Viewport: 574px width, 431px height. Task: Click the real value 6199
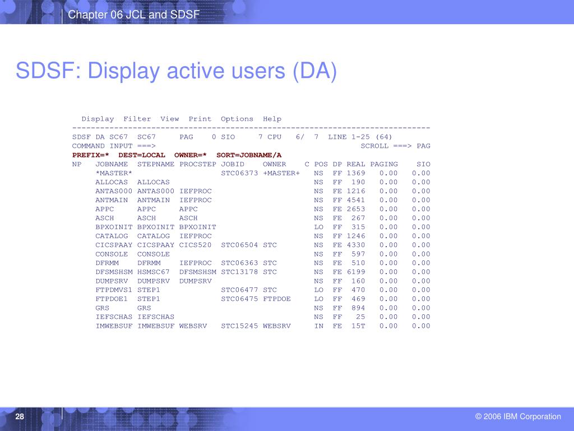(356, 272)
